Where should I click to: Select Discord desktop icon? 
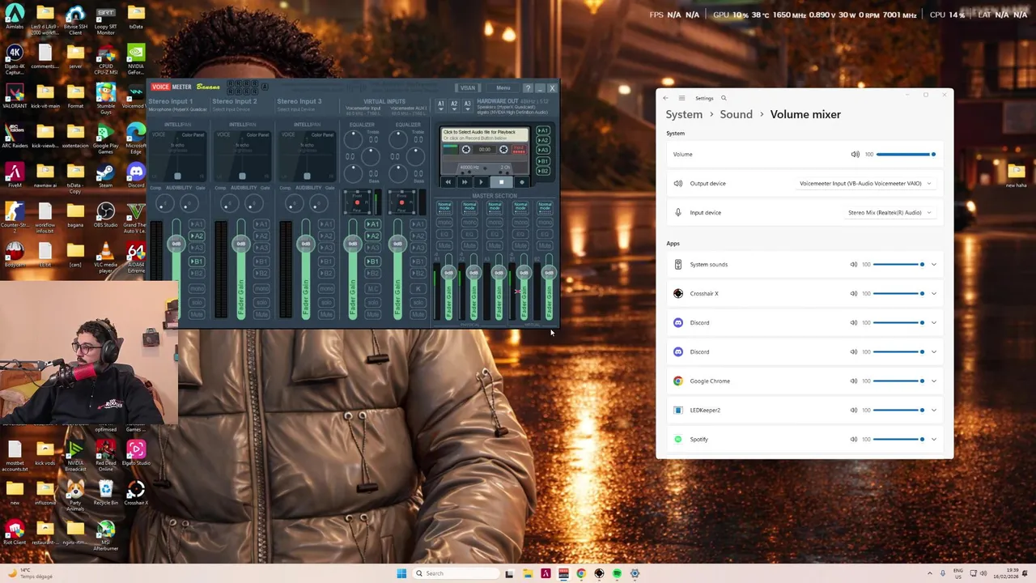(135, 176)
